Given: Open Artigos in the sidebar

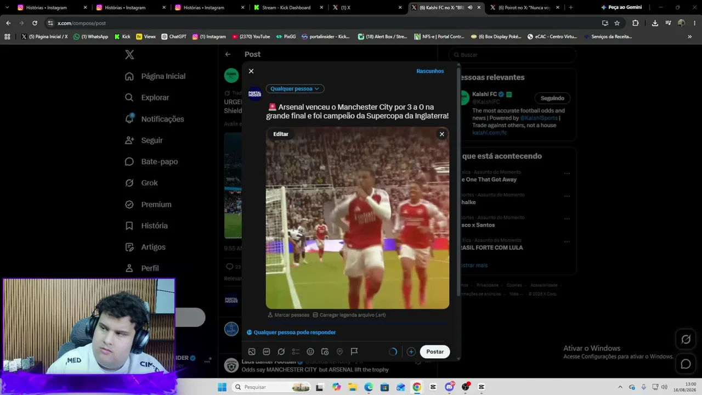Looking at the screenshot, I should click(145, 247).
